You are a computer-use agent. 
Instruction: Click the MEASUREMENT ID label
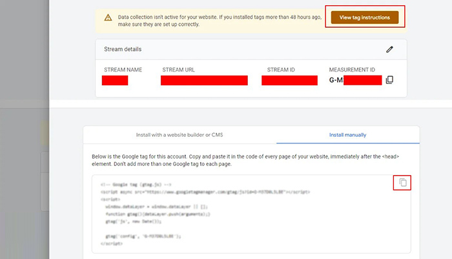352,70
